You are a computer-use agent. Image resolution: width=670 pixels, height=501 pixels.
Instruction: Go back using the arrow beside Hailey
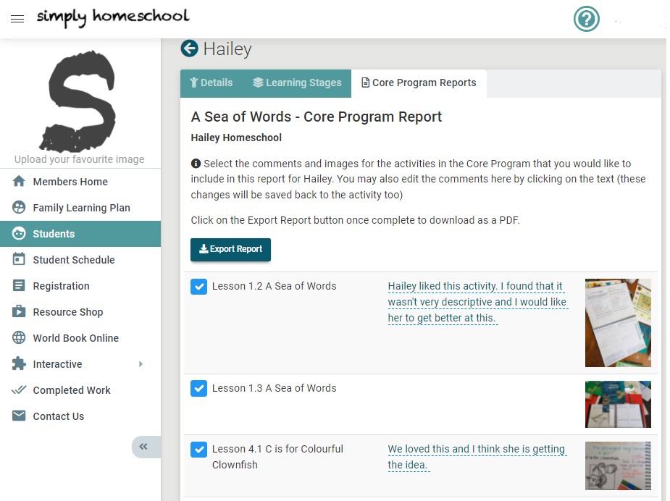(x=189, y=49)
